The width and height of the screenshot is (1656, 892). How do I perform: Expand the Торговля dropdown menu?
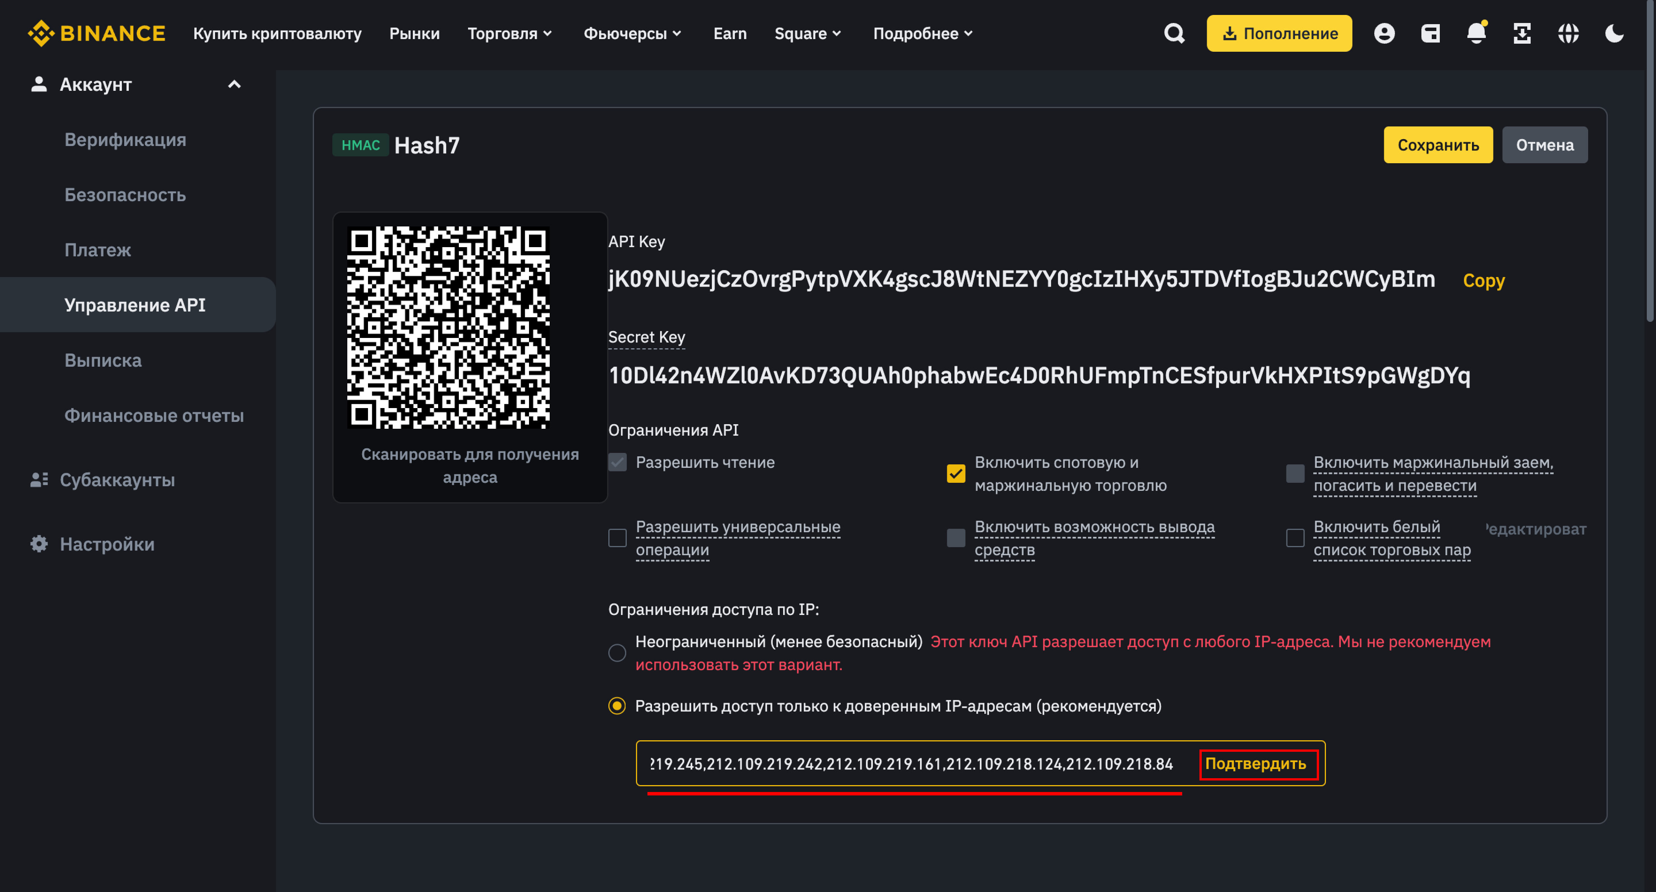tap(510, 33)
